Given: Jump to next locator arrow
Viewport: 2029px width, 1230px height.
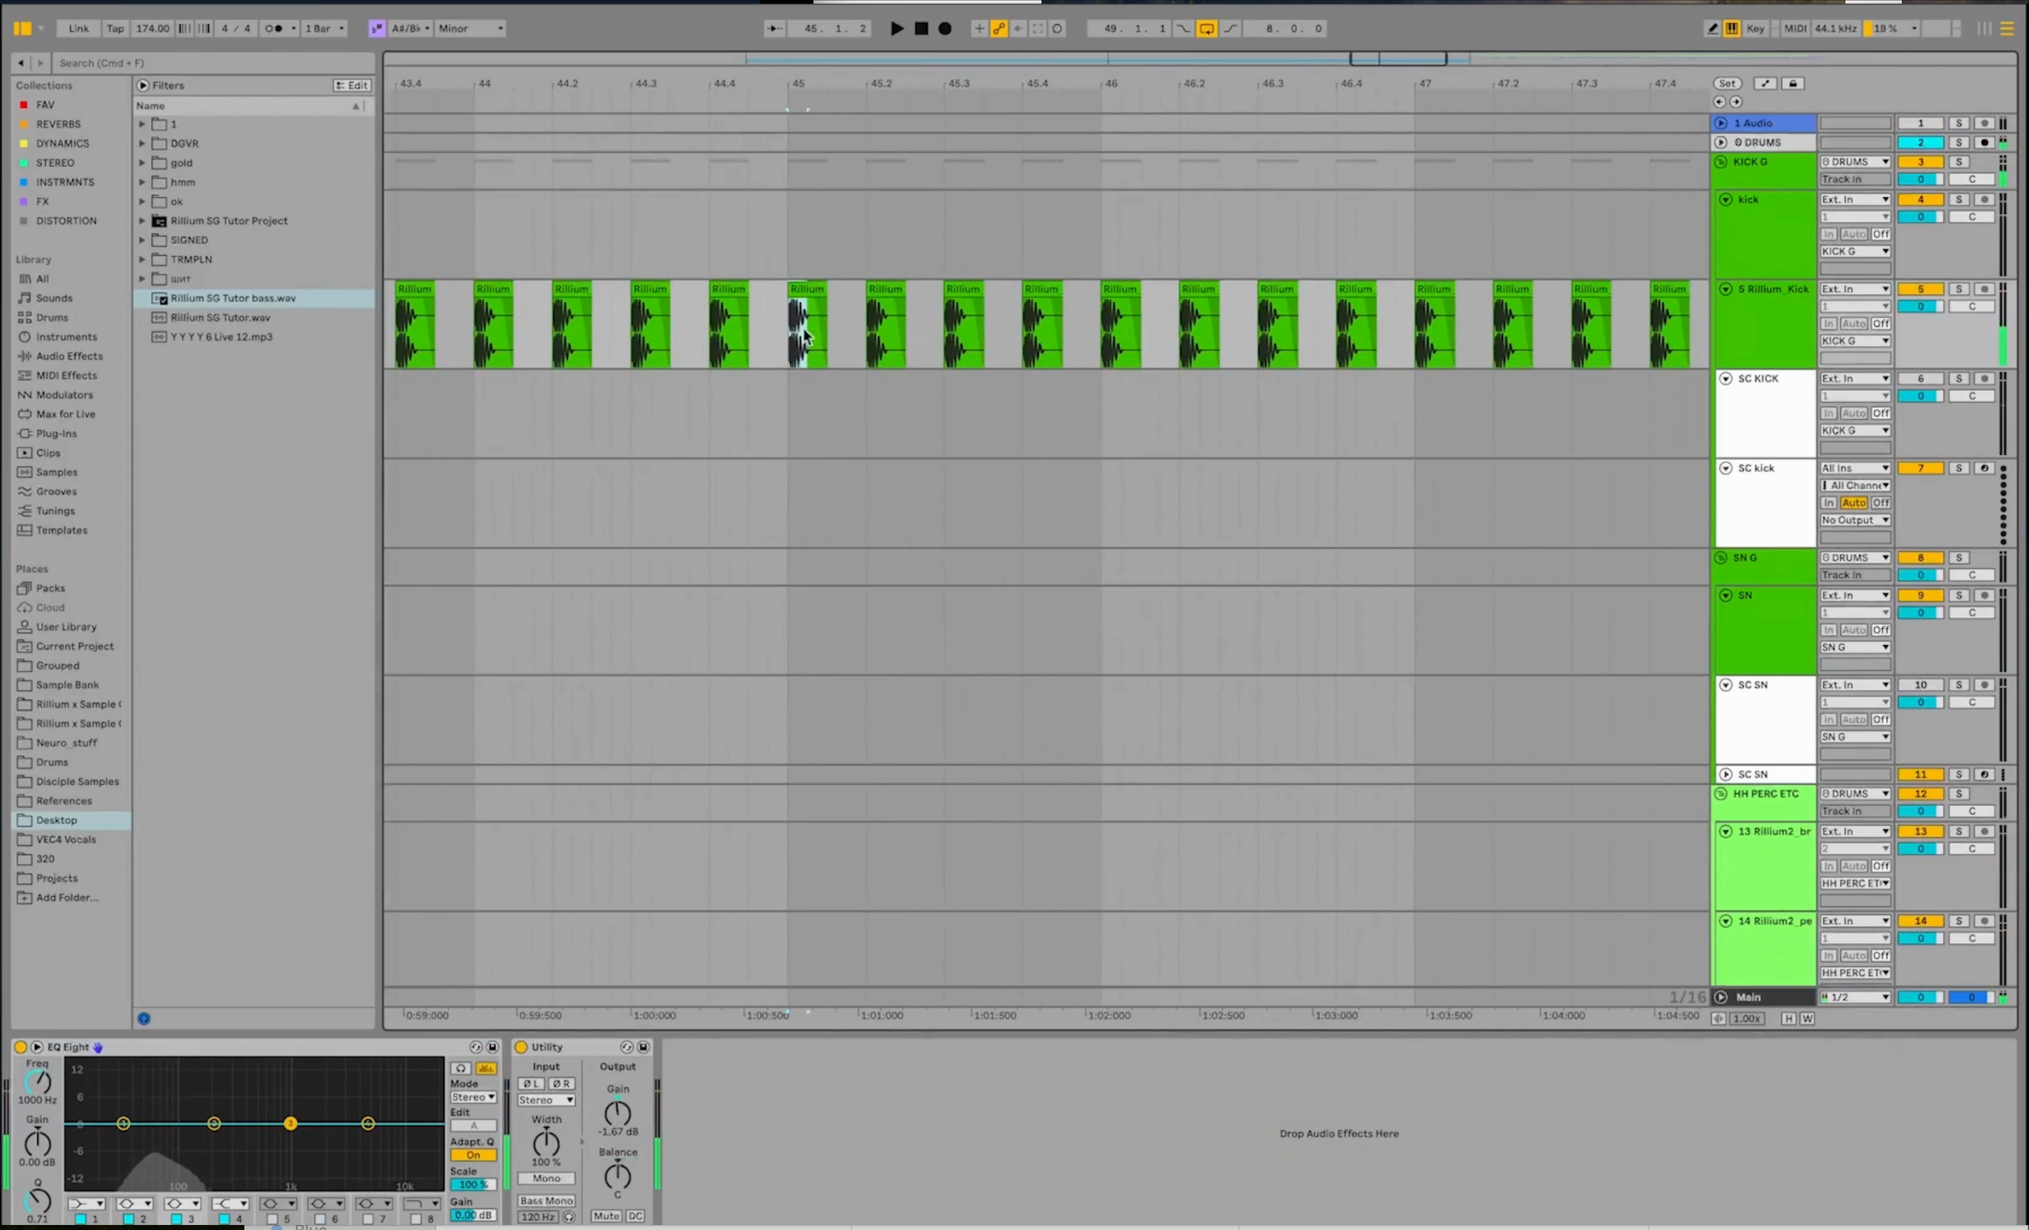Looking at the screenshot, I should coord(1736,102).
